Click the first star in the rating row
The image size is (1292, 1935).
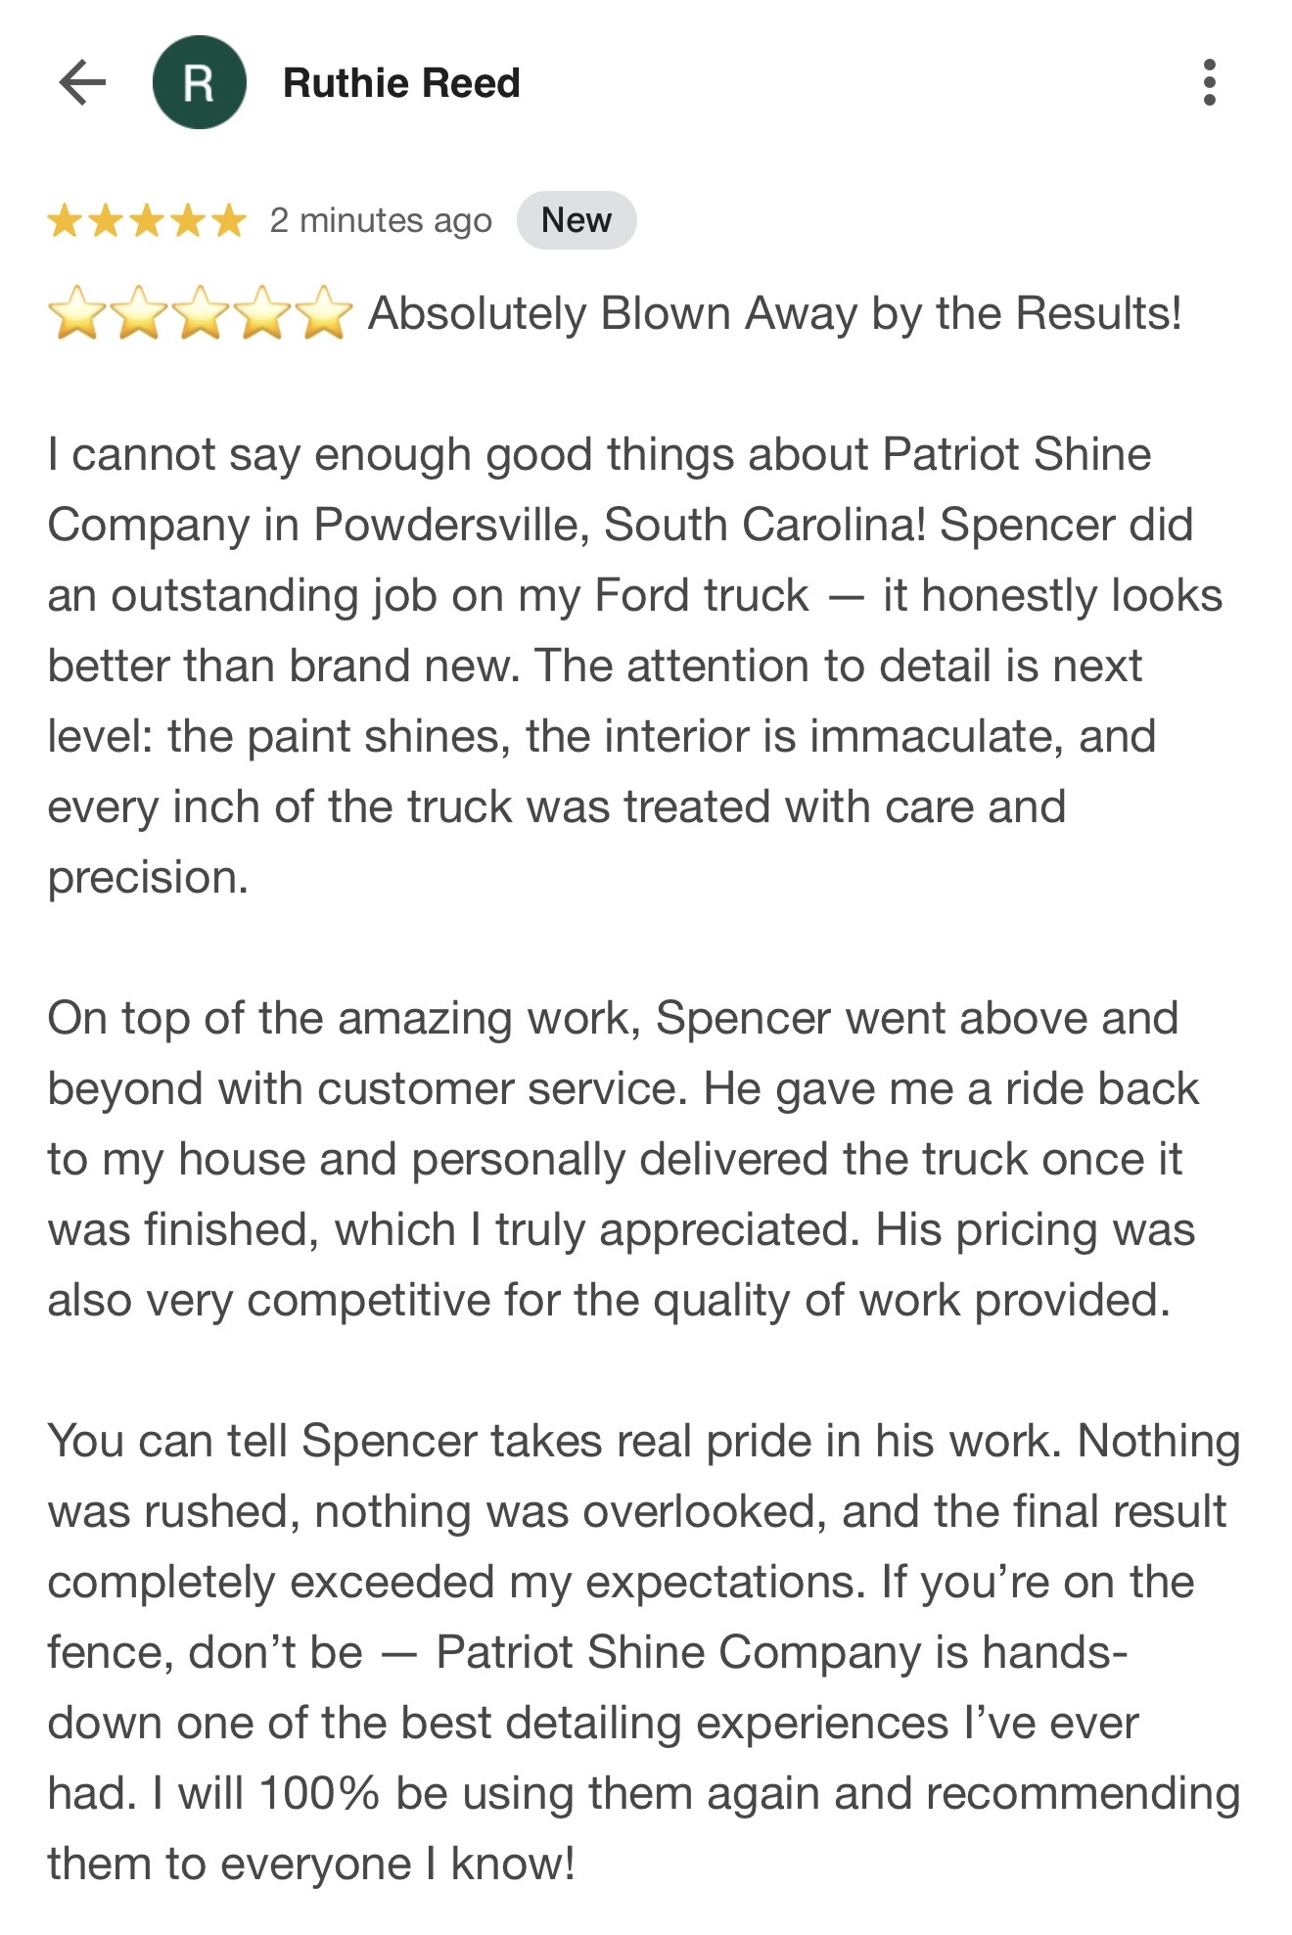coord(65,221)
